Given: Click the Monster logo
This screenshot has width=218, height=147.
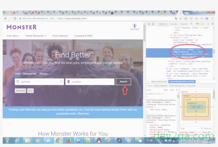Looking at the screenshot, I should pos(22,27).
